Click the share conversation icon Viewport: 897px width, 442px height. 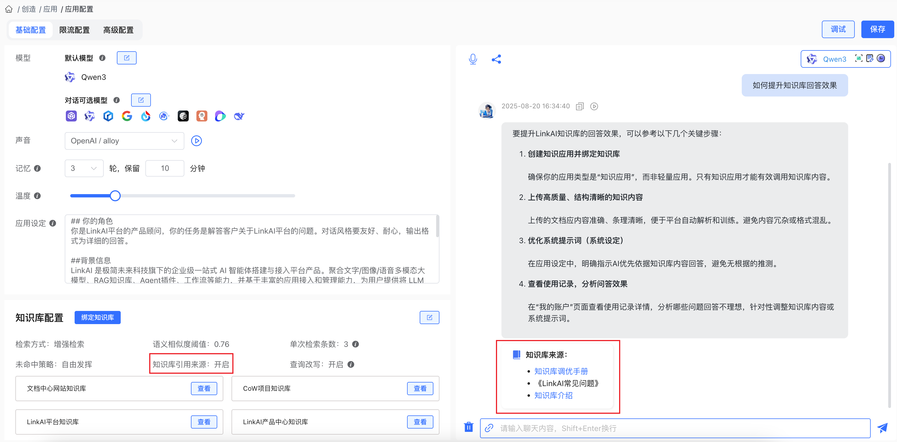click(x=496, y=59)
